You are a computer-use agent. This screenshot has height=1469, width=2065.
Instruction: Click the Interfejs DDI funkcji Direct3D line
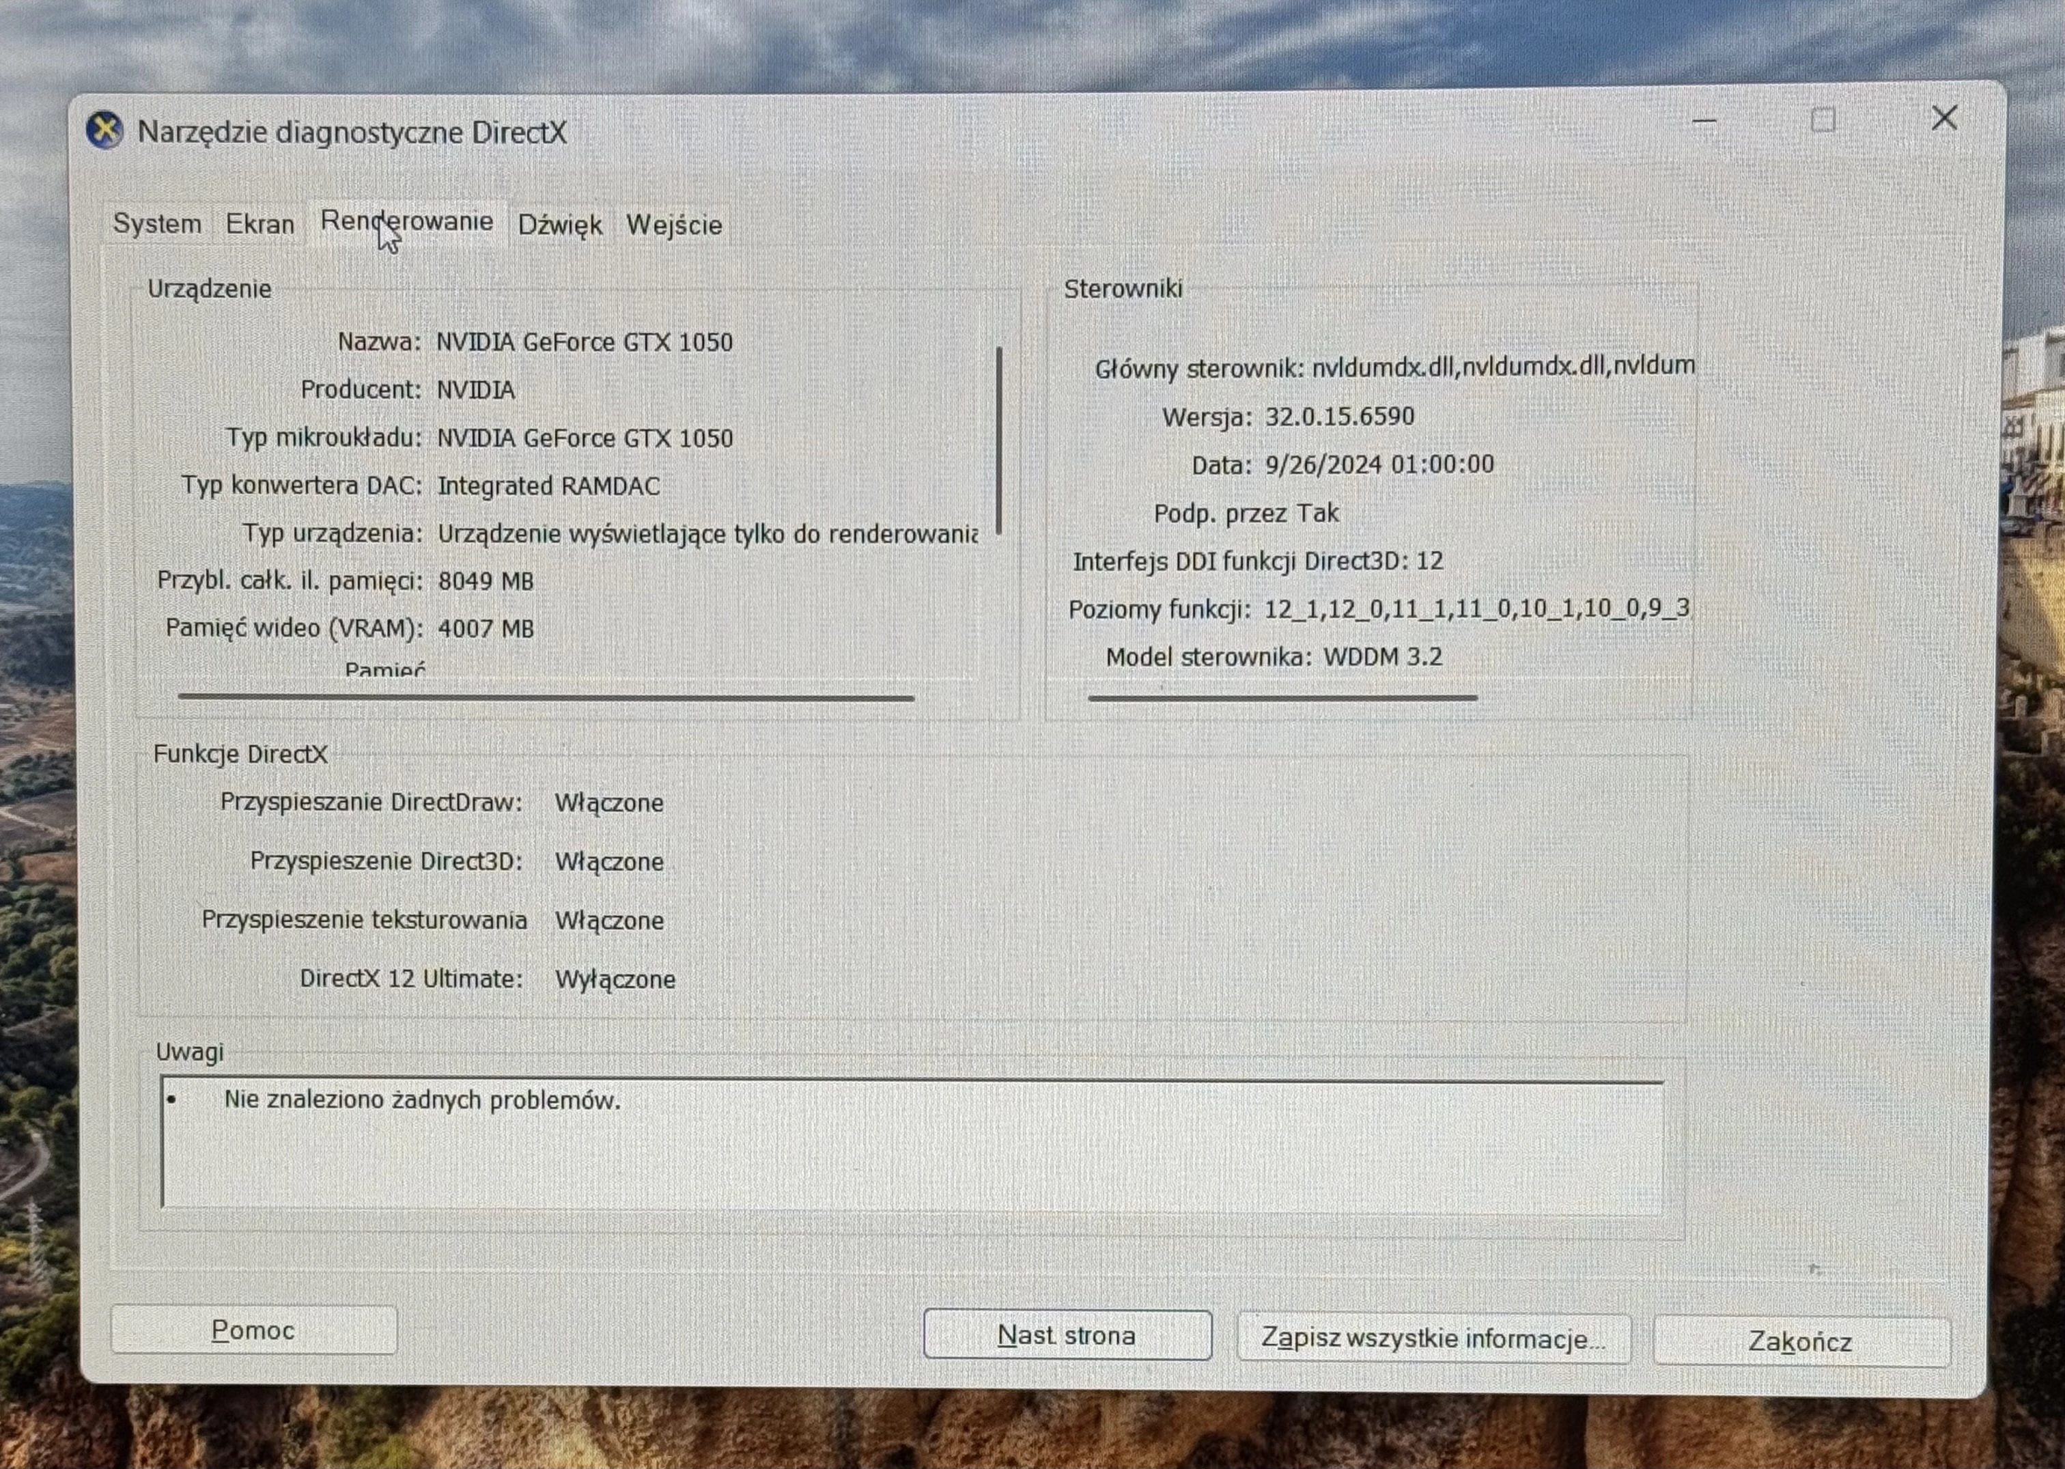(x=1258, y=561)
